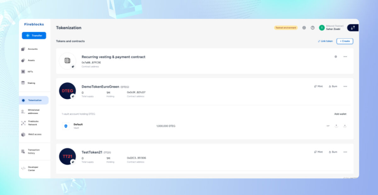Click the Link token link
This screenshot has width=378, height=195.
click(x=325, y=41)
